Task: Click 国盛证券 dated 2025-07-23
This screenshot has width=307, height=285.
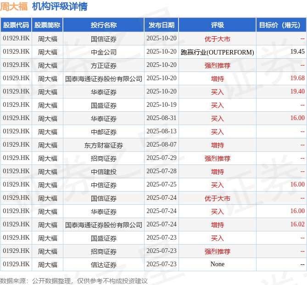Action: (x=104, y=238)
